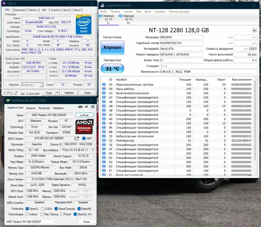
Task: Click the Lookup button in GPU-Z
Action: [84, 115]
